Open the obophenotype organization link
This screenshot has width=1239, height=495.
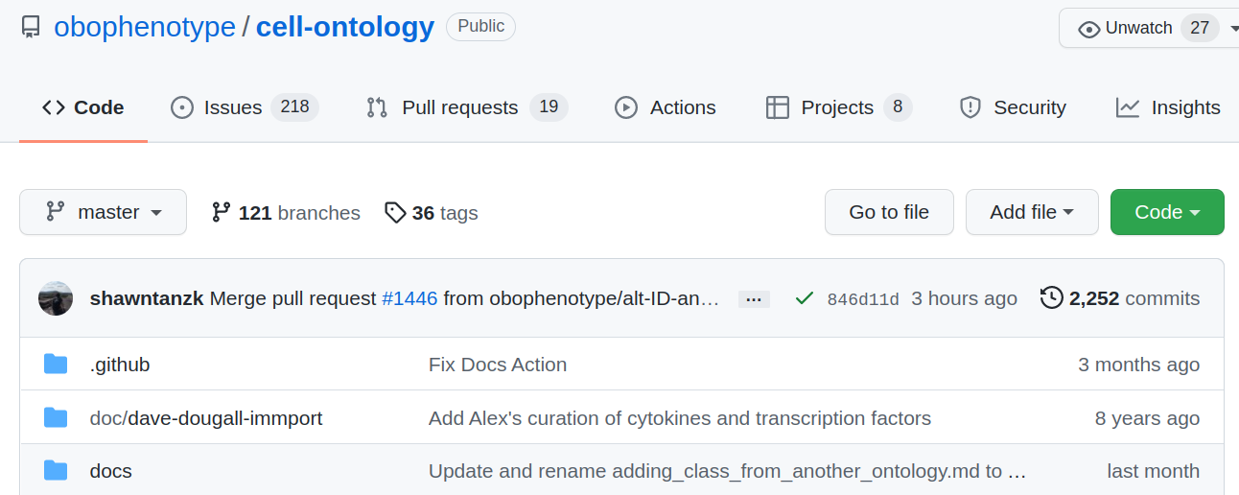click(x=145, y=27)
